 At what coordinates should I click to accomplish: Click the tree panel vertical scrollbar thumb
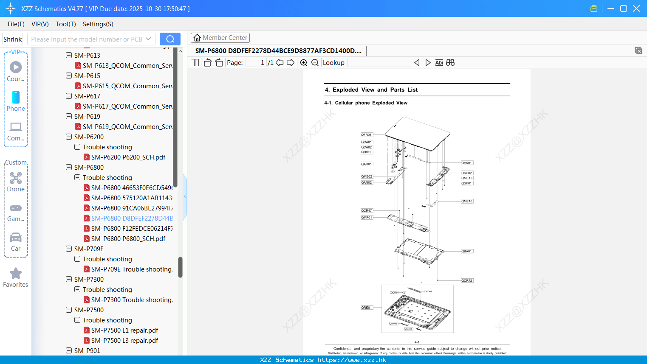tap(180, 267)
